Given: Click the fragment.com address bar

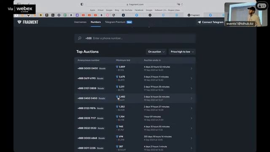Looking at the screenshot, I should click(x=135, y=5).
